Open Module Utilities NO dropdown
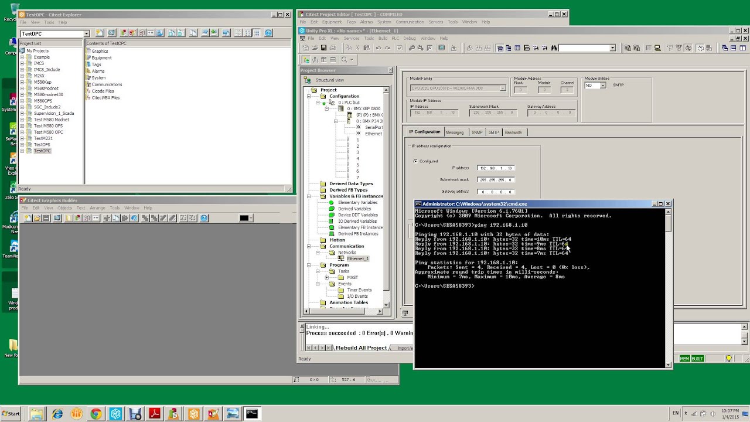This screenshot has width=750, height=422. pos(602,86)
